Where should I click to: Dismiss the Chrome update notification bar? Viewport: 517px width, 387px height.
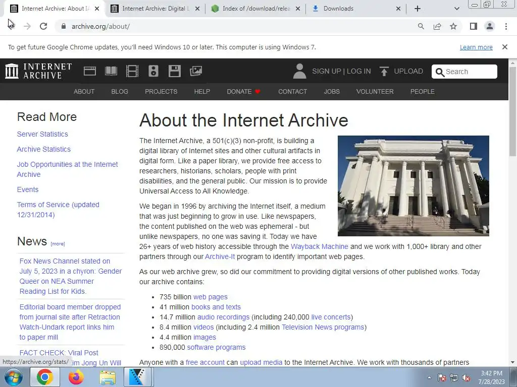coord(505,47)
